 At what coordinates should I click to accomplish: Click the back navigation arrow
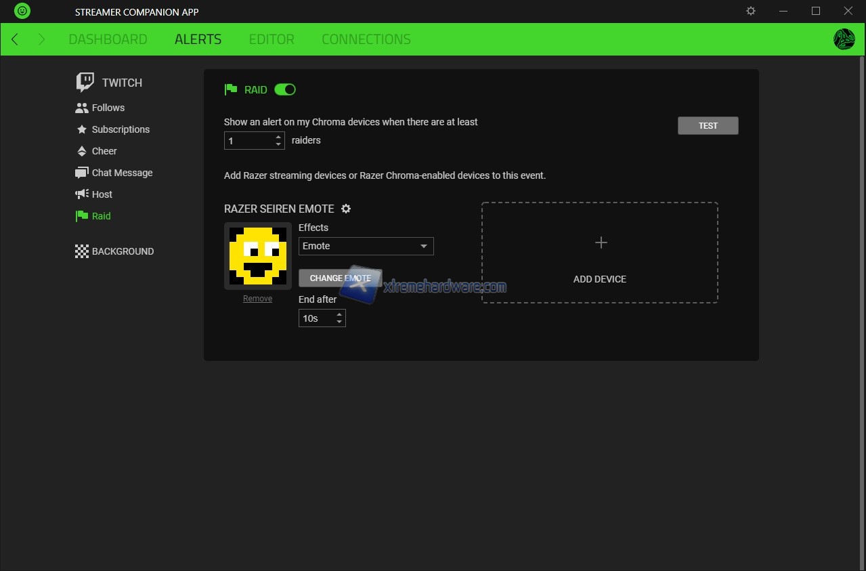click(x=15, y=39)
